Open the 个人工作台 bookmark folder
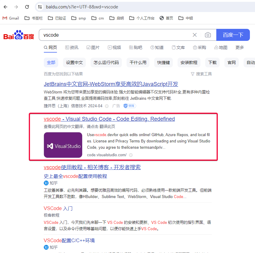Image resolution: width=255 pixels, height=253 pixels. click(x=142, y=18)
